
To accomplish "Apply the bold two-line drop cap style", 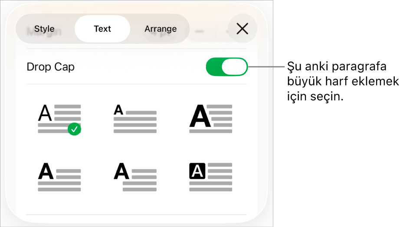I will point(59,177).
